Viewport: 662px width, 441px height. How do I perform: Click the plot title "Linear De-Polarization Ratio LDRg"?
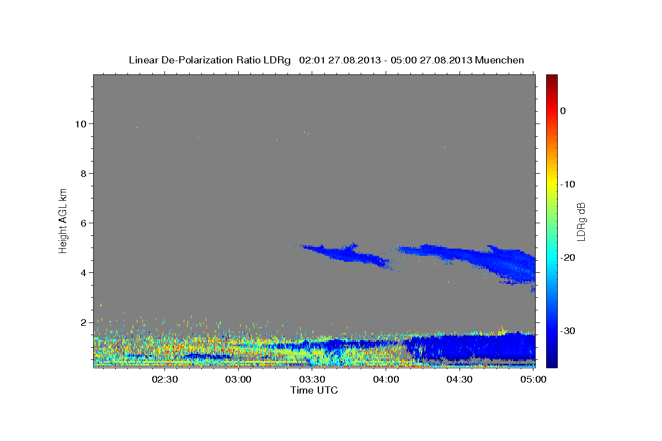pos(209,60)
